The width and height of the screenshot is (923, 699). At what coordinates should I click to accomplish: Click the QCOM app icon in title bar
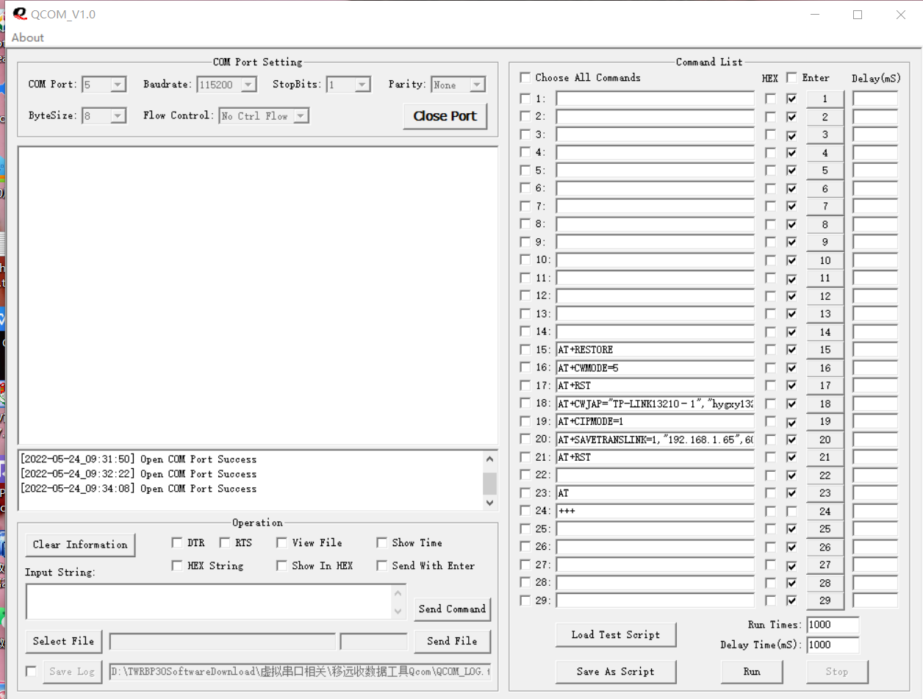tap(19, 14)
